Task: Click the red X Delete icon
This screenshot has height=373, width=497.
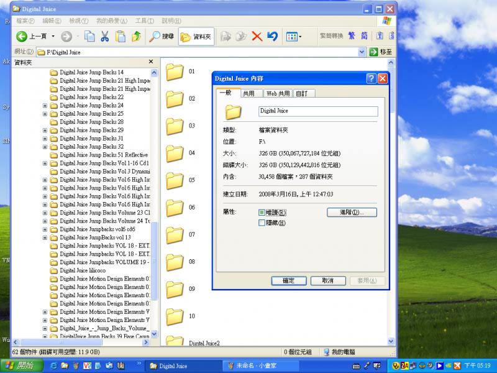Action: point(257,37)
